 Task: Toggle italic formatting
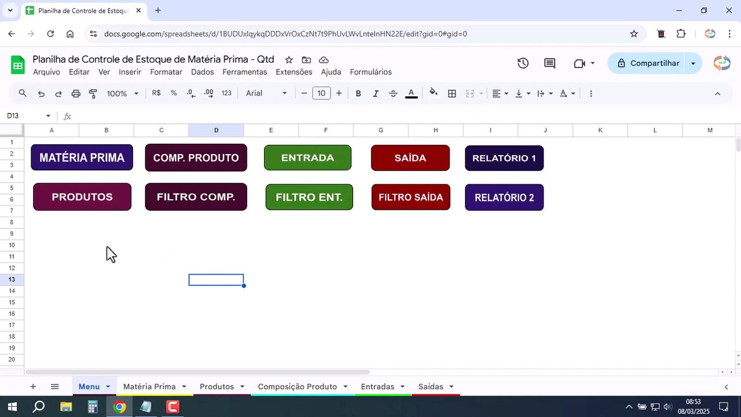(376, 93)
